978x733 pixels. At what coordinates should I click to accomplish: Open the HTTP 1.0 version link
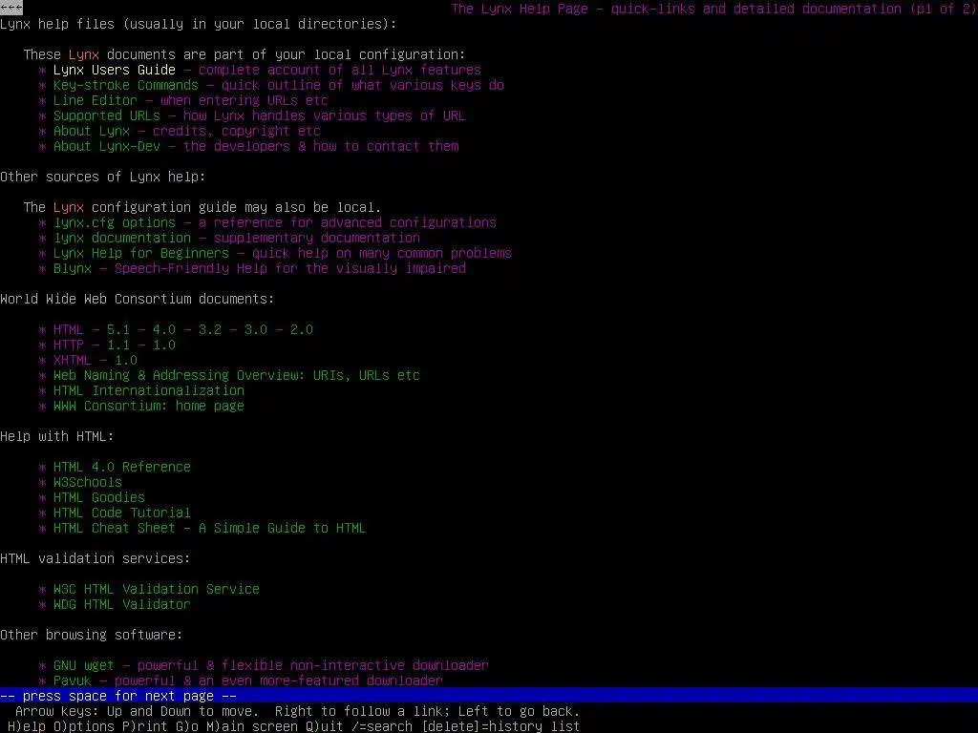point(164,345)
